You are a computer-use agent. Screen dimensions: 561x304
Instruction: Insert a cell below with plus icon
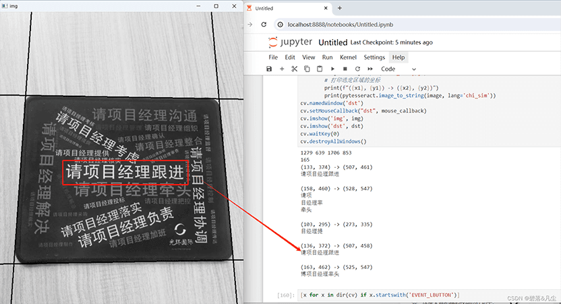282,69
